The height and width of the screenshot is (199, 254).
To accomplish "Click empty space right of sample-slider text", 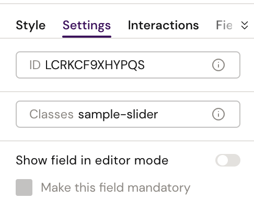I will (x=184, y=114).
